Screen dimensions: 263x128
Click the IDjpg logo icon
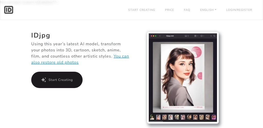[x=8, y=10]
